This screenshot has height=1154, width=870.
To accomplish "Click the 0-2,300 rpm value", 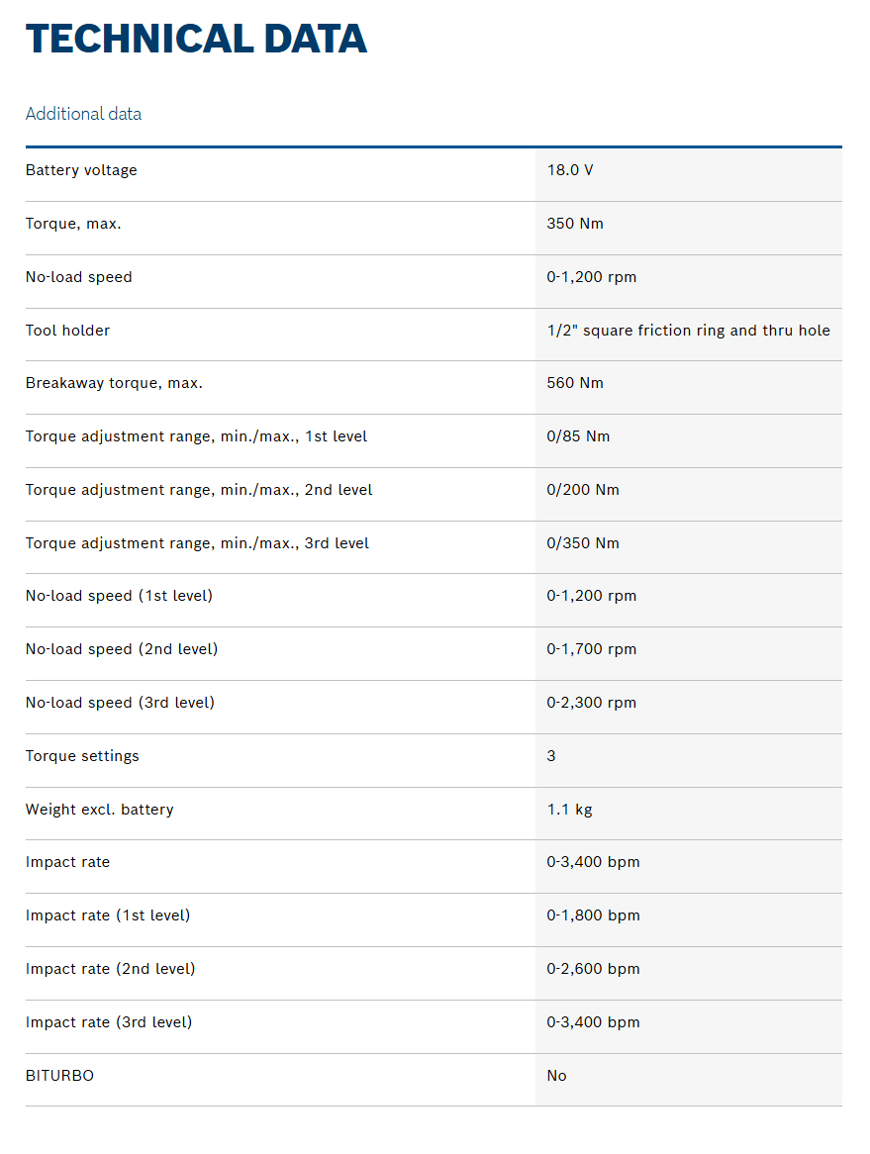I will click(591, 703).
